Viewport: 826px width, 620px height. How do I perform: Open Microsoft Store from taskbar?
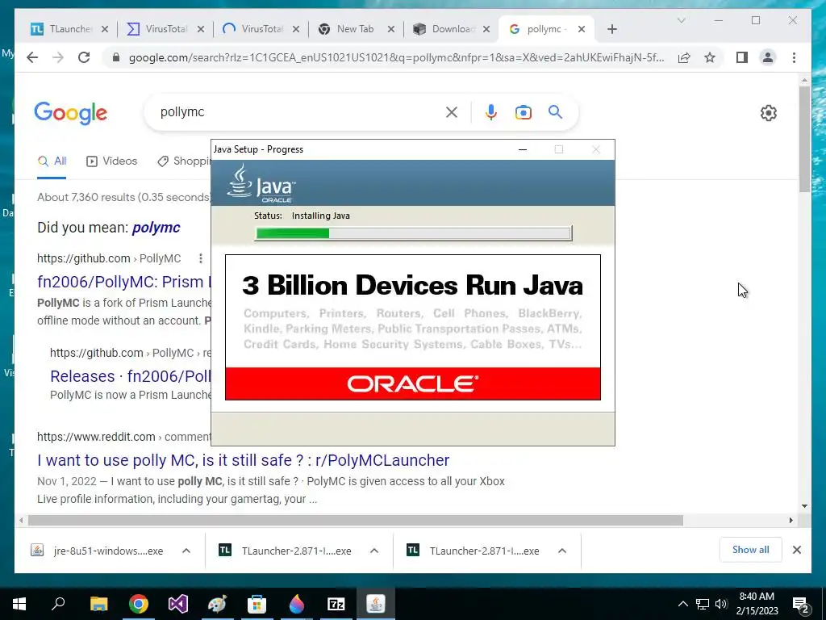click(257, 604)
